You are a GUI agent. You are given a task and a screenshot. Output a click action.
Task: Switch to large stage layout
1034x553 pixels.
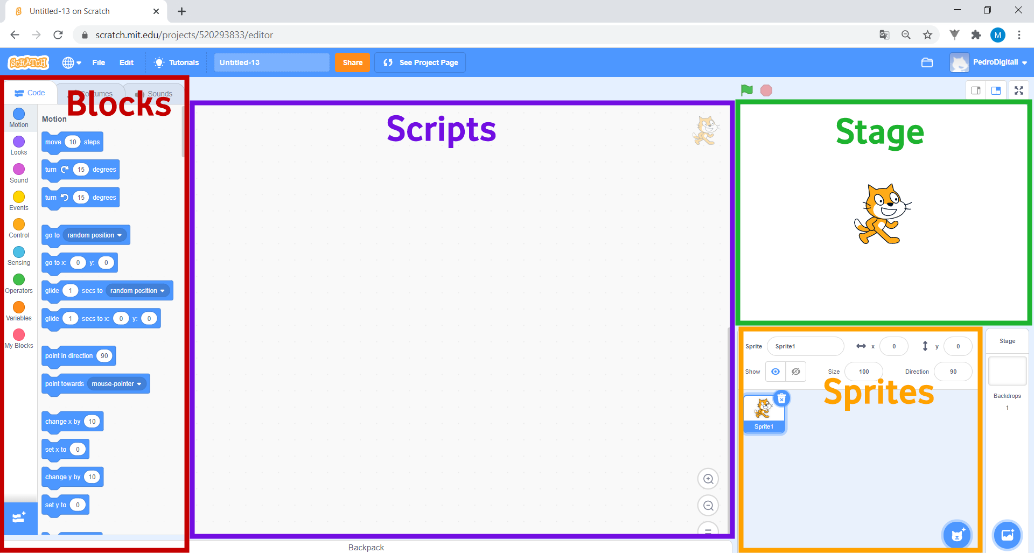[996, 90]
